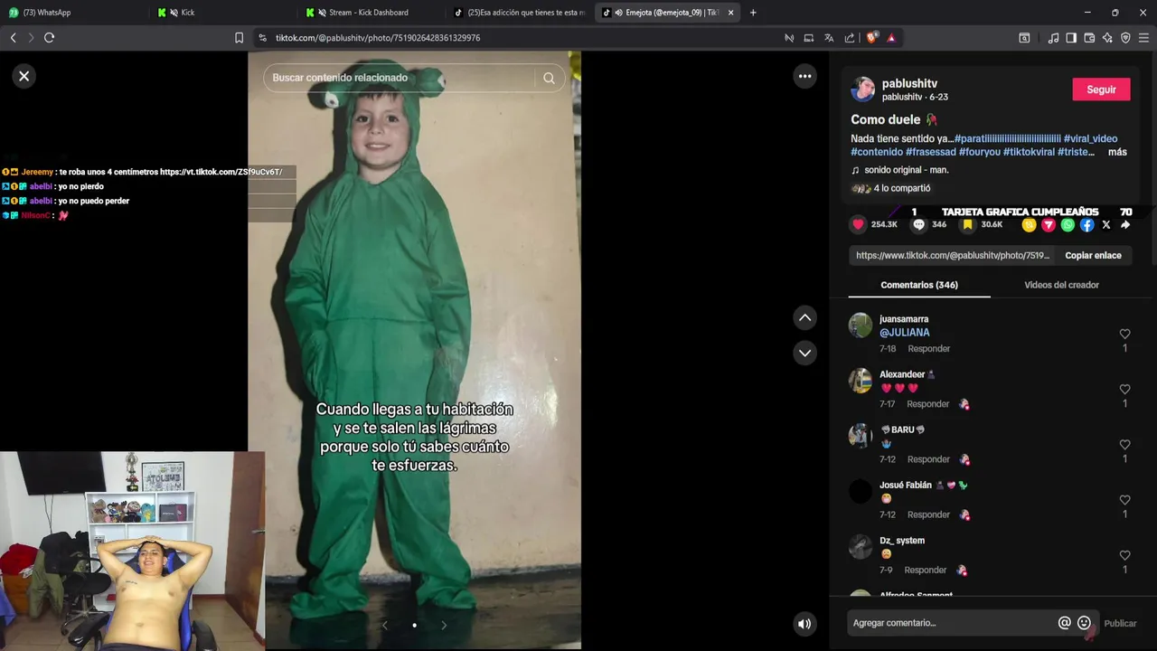Reply to Alexandeer's comment via Responder
This screenshot has height=651, width=1157.
click(927, 404)
